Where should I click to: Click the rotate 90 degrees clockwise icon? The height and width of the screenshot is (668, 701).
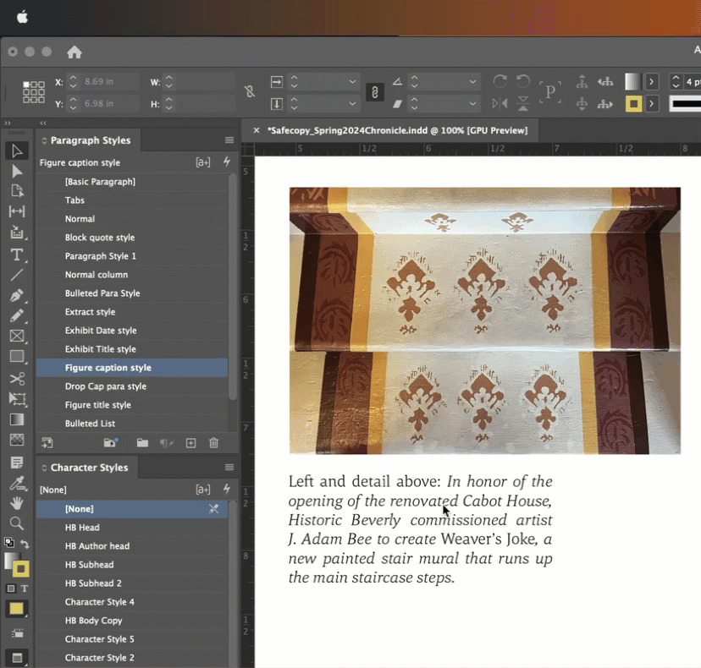pos(500,81)
